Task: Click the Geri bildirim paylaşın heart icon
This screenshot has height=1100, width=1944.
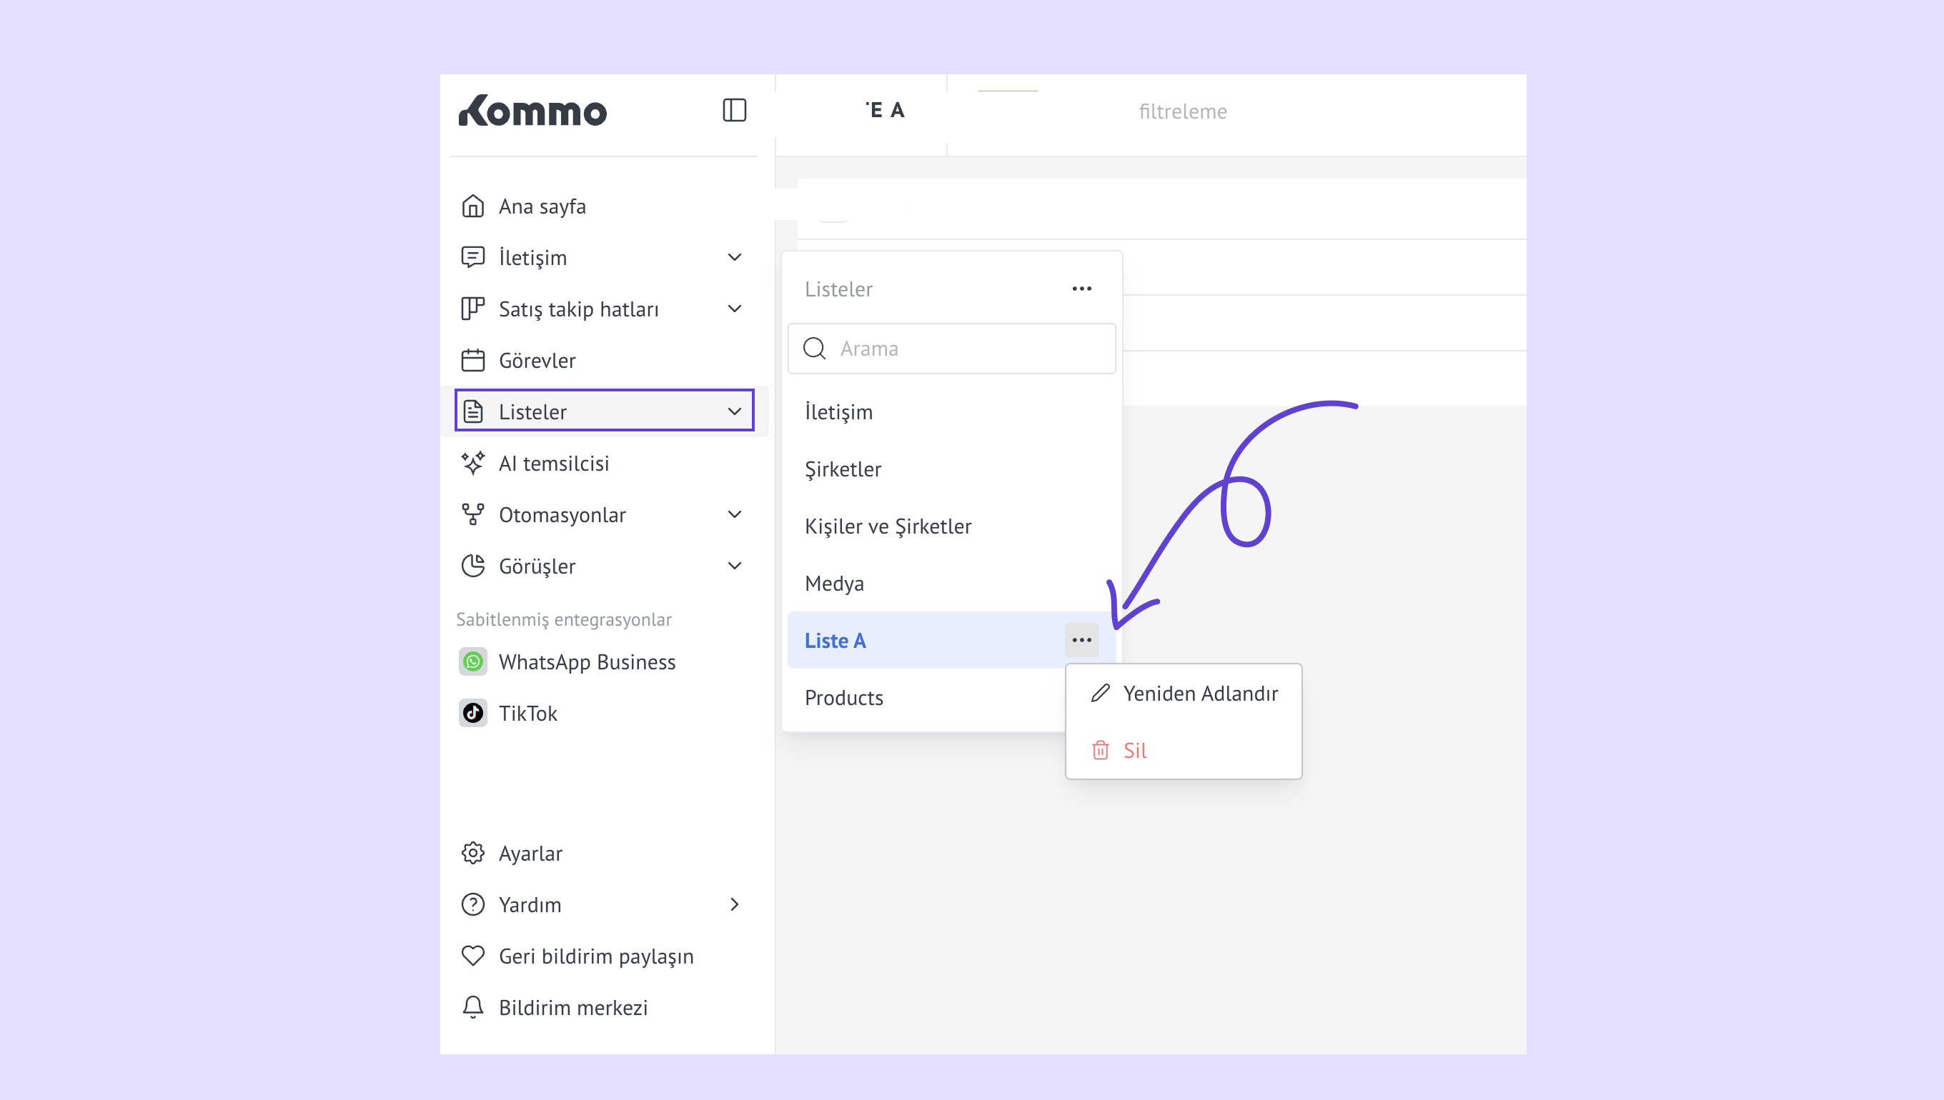Action: point(473,956)
